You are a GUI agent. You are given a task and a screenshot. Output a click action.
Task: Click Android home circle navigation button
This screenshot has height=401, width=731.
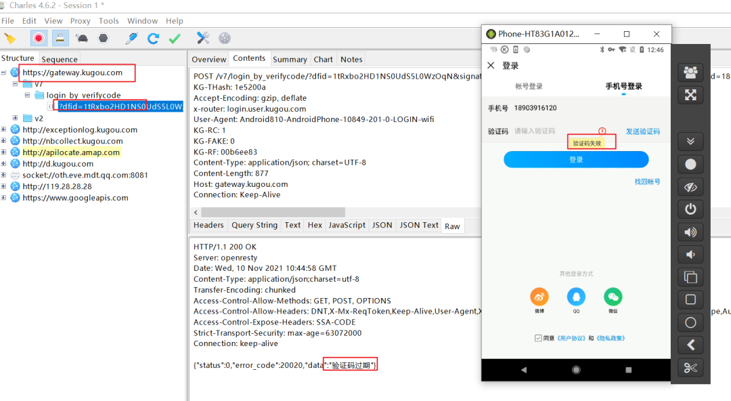576,370
